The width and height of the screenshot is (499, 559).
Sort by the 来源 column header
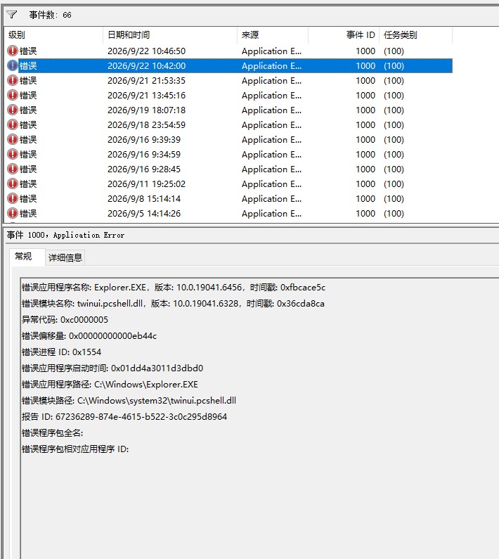point(273,35)
